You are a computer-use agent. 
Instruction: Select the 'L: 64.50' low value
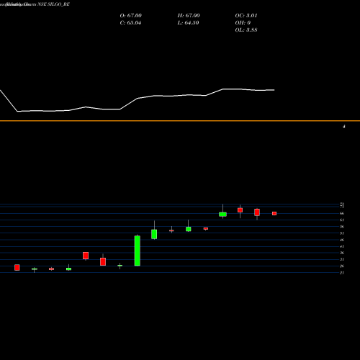point(188,23)
